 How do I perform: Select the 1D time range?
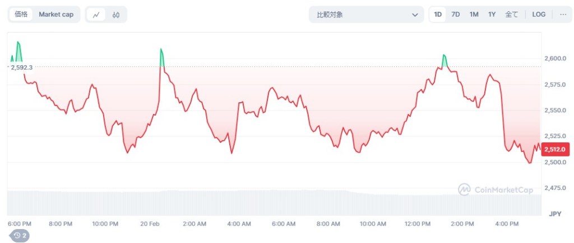pyautogui.click(x=438, y=15)
